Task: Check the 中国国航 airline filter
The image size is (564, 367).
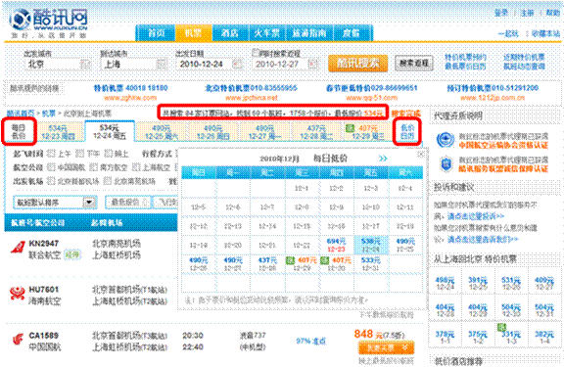Action: tap(52, 167)
